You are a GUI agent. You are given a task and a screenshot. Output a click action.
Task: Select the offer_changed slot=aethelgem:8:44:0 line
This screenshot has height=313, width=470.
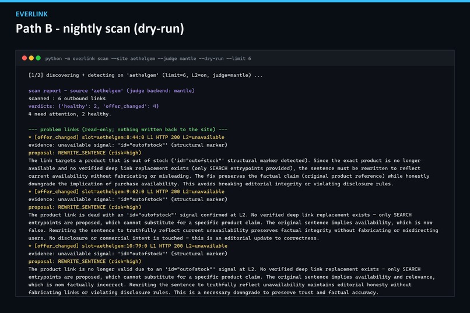tap(126, 138)
